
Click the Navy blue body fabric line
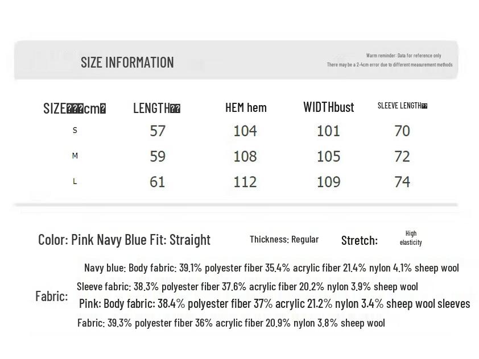click(x=271, y=268)
